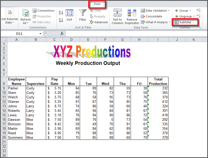Expand Get External Data dropdown arrow

point(13,22)
